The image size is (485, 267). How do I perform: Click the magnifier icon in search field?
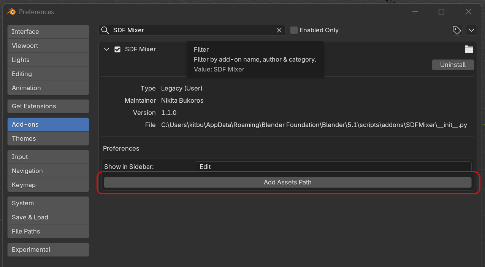(105, 30)
